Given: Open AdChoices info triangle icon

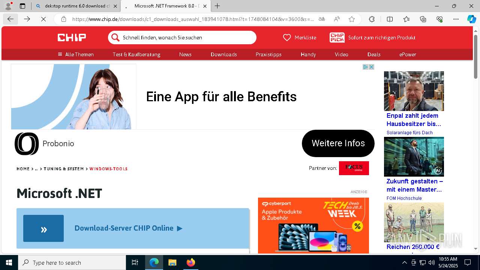Looking at the screenshot, I should [365, 67].
